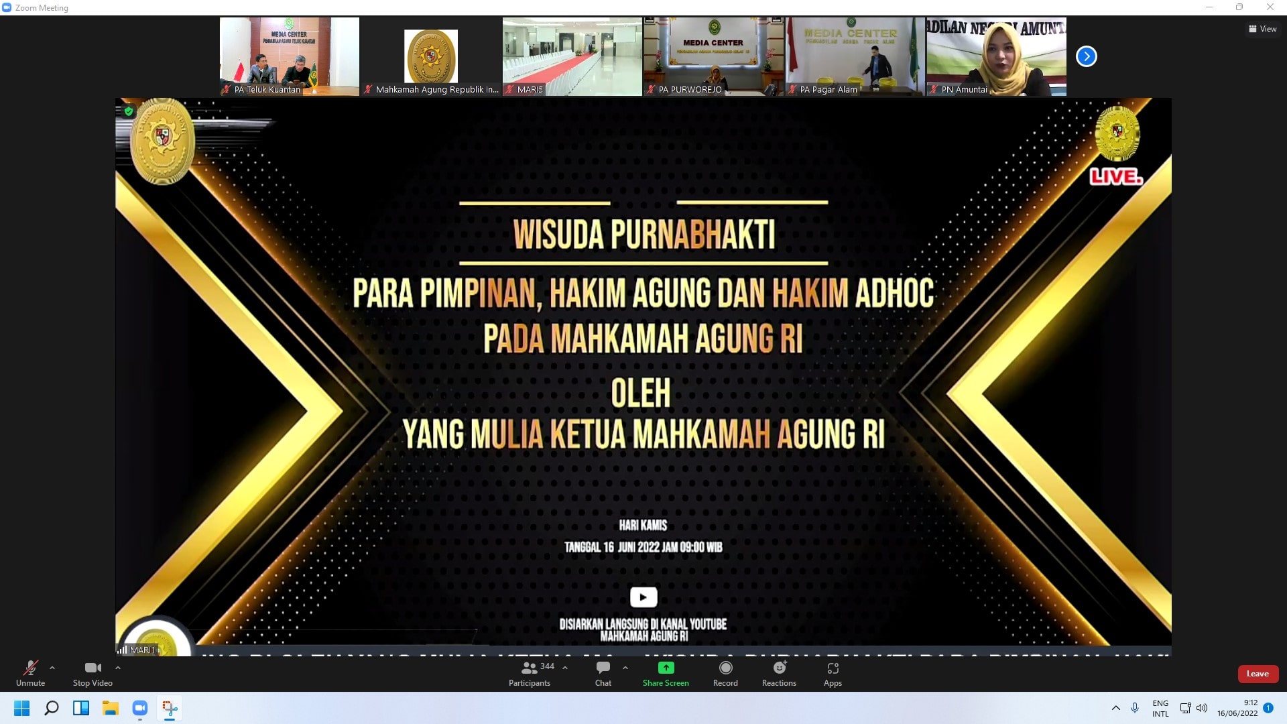Show next page of participant thumbnails
Screen dimensions: 1287x724
tap(1087, 56)
